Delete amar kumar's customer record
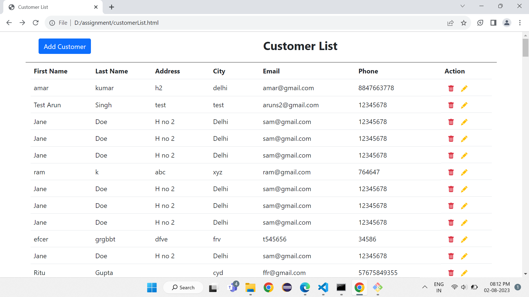Screen dimensions: 529x297 click(451, 88)
